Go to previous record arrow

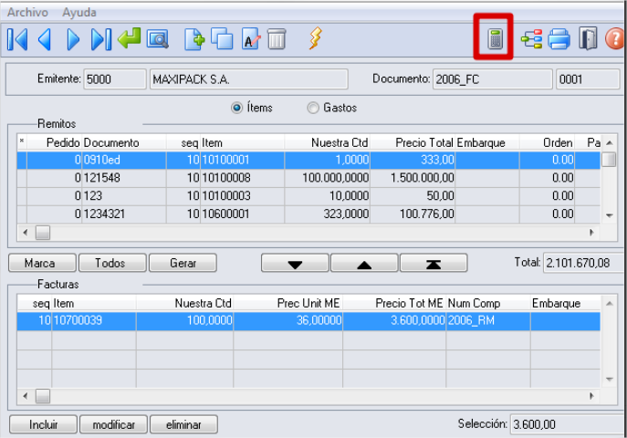point(45,39)
